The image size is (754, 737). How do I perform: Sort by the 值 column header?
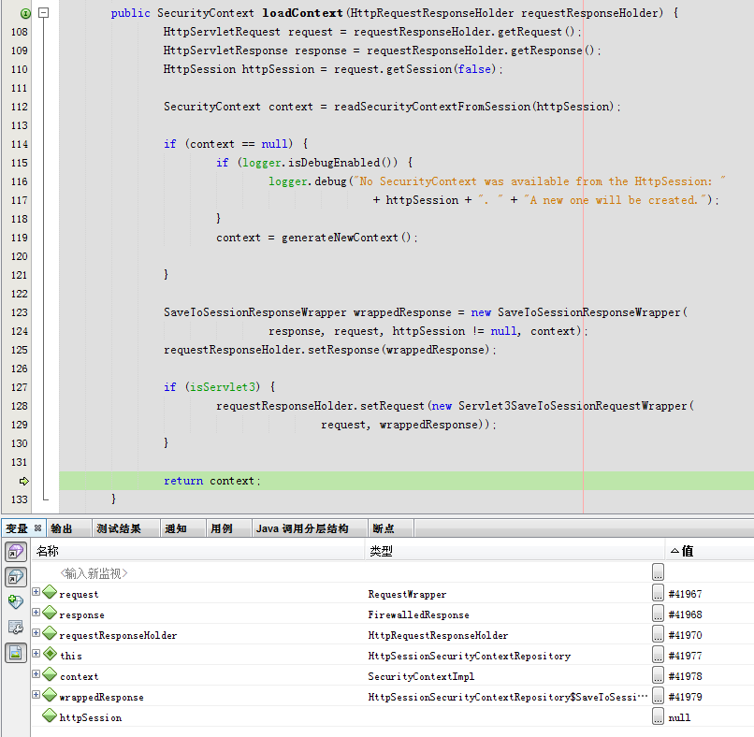click(710, 551)
